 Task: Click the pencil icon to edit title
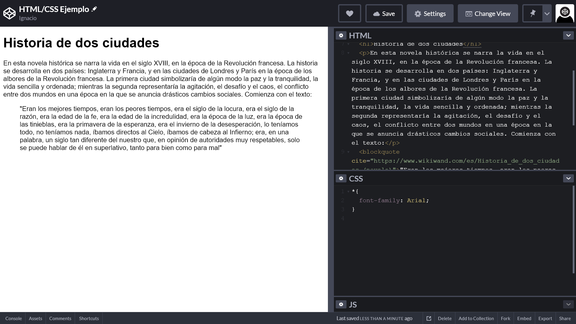pos(94,9)
